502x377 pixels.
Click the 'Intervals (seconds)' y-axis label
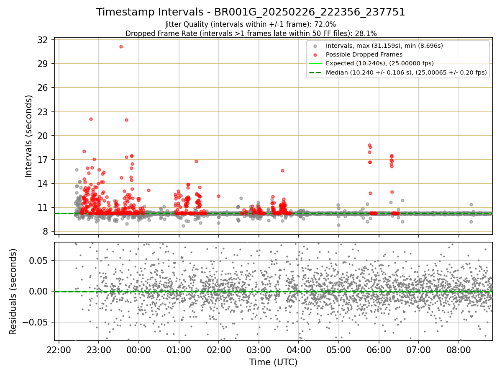point(28,136)
